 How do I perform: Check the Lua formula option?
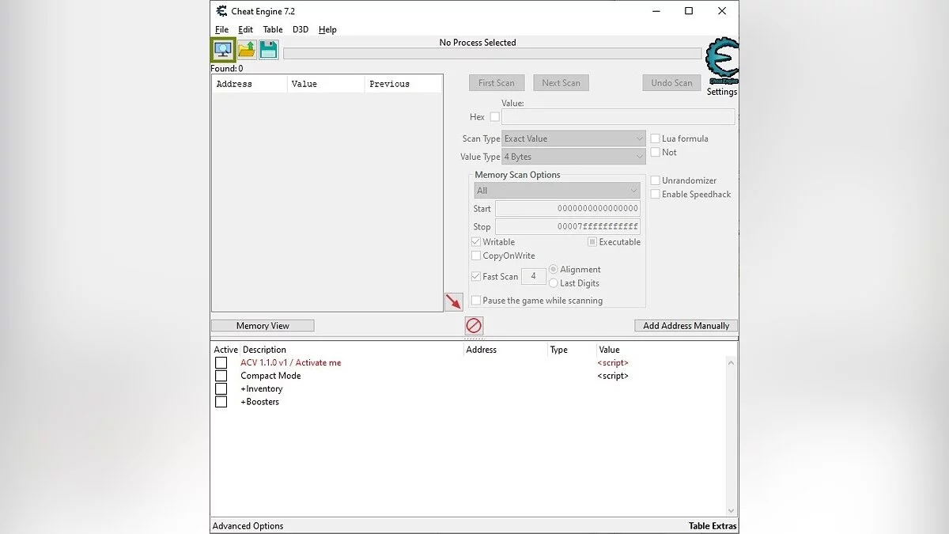[x=655, y=138]
